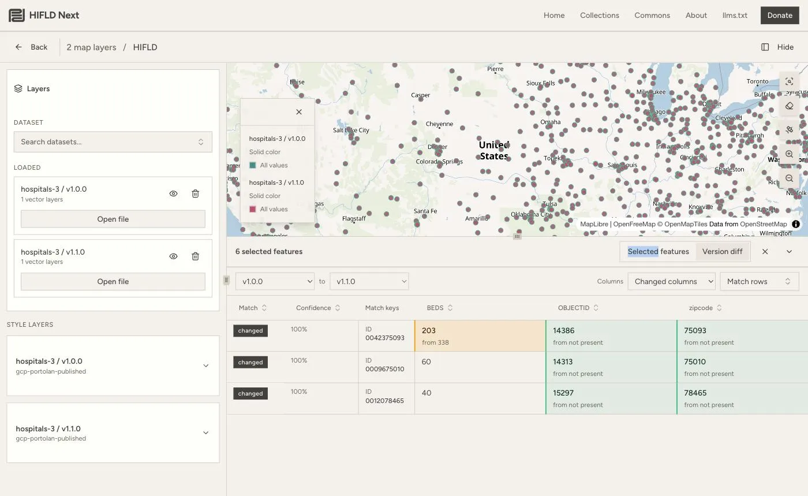Screen dimensions: 808x496
Task: Click the teal v1.0.0 legend swatch
Action: [x=252, y=165]
